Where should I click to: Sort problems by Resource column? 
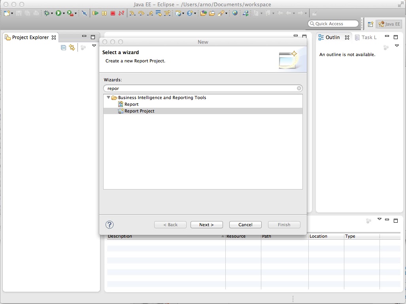coord(244,236)
